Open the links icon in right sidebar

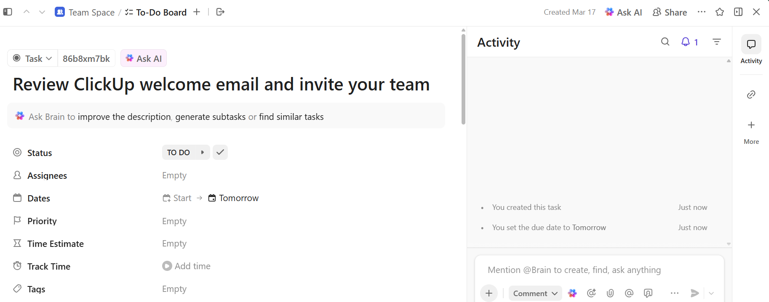point(751,95)
